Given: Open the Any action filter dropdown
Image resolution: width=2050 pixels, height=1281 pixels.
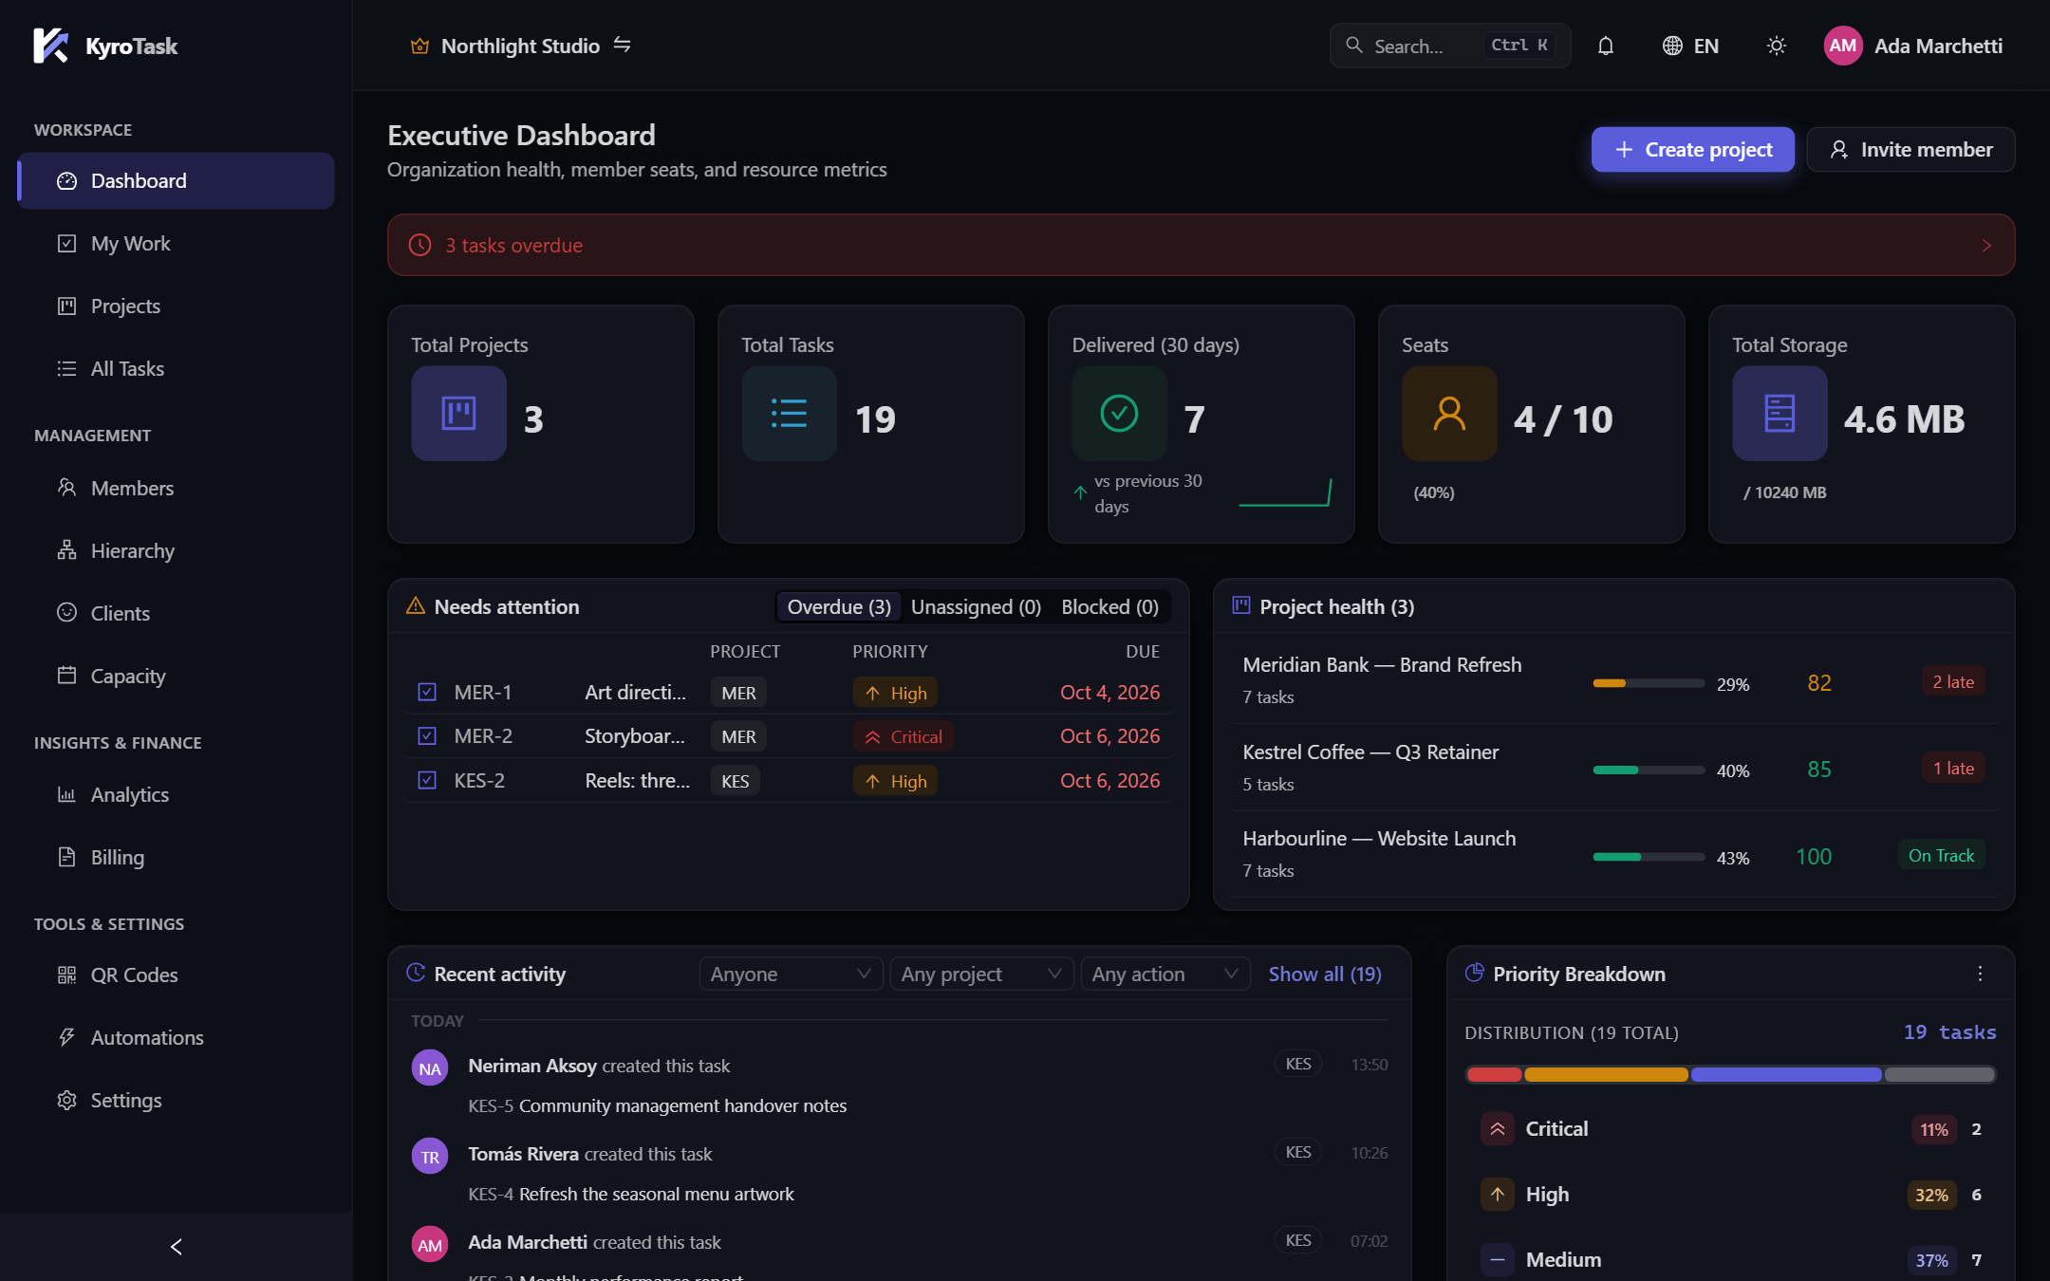Looking at the screenshot, I should [x=1165, y=974].
